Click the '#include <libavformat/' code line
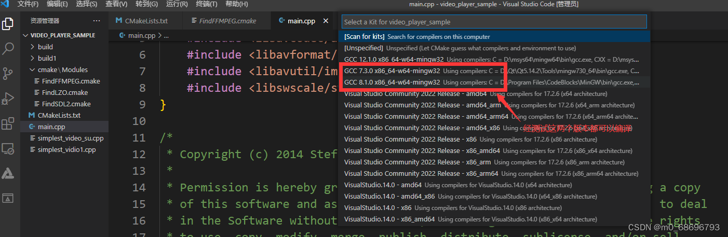Image resolution: width=728 pixels, height=237 pixels. point(262,55)
